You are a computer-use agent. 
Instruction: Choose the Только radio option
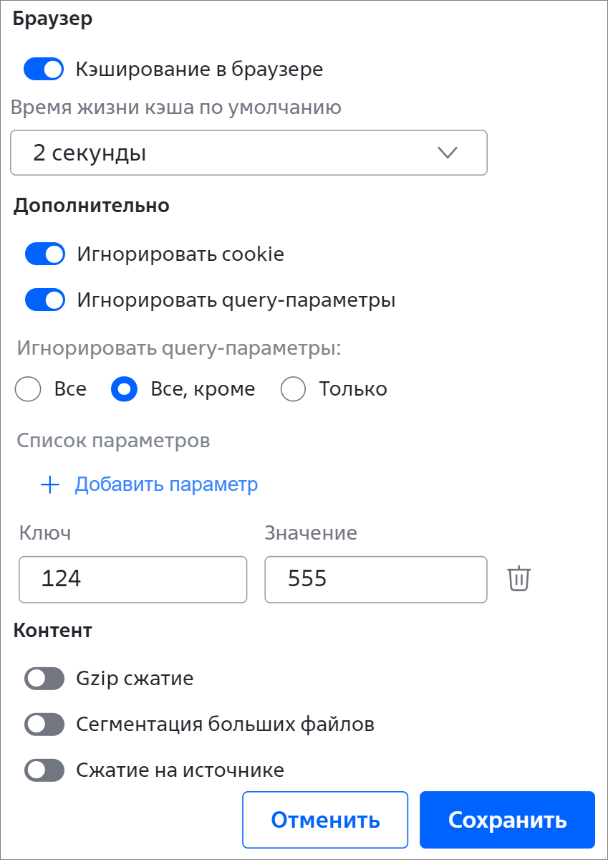(x=294, y=389)
